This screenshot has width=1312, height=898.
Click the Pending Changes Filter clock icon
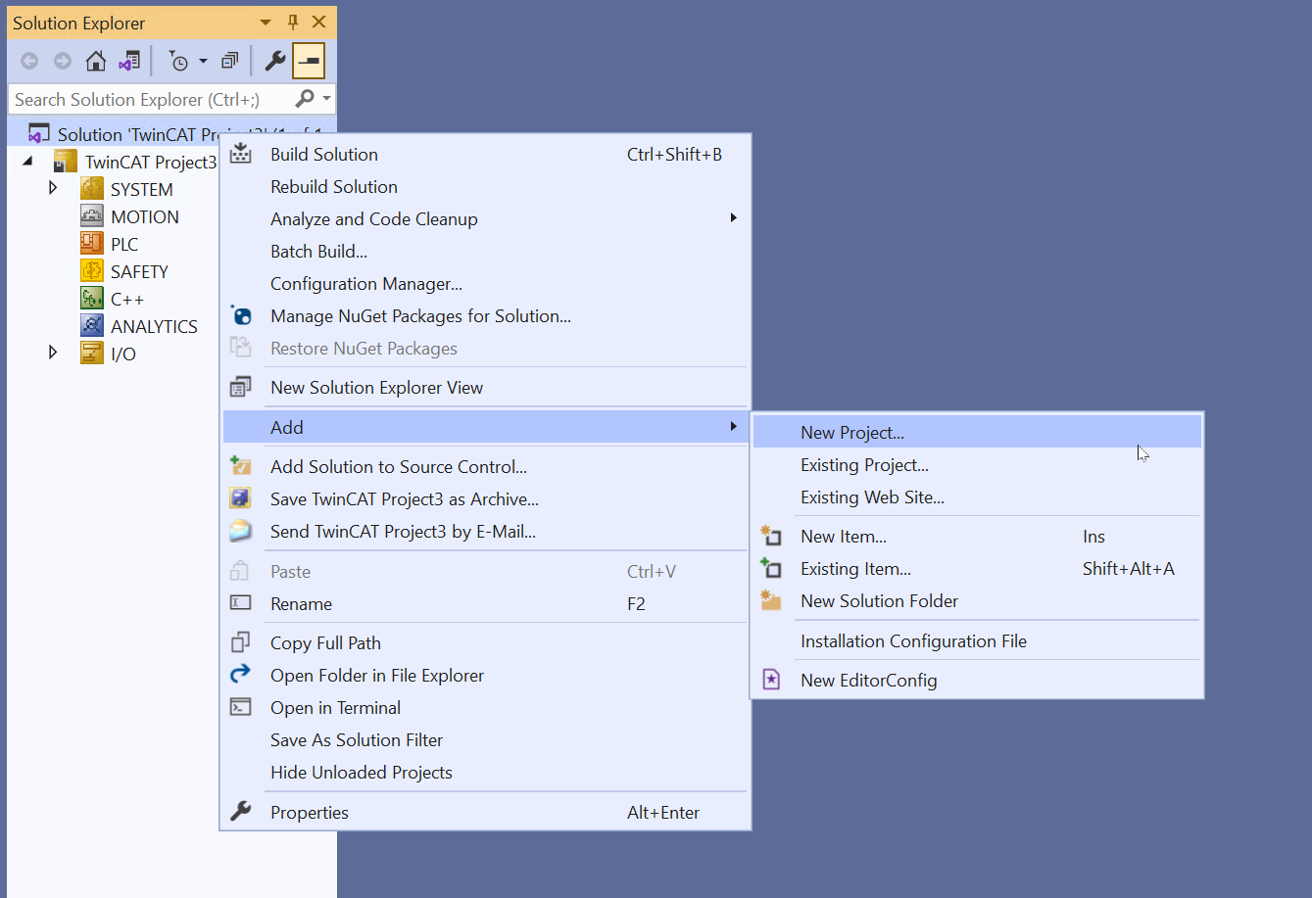(x=178, y=62)
